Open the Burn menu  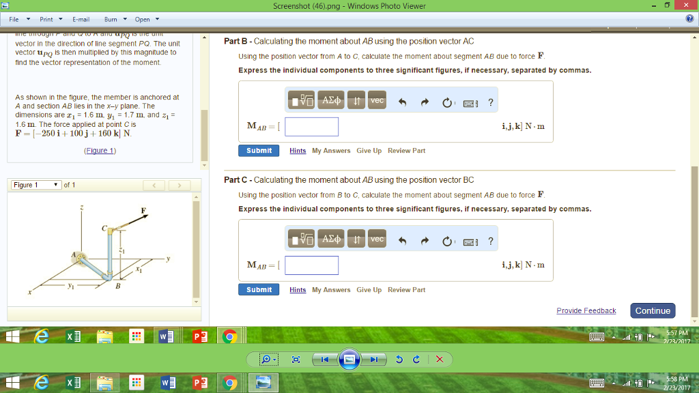point(113,19)
